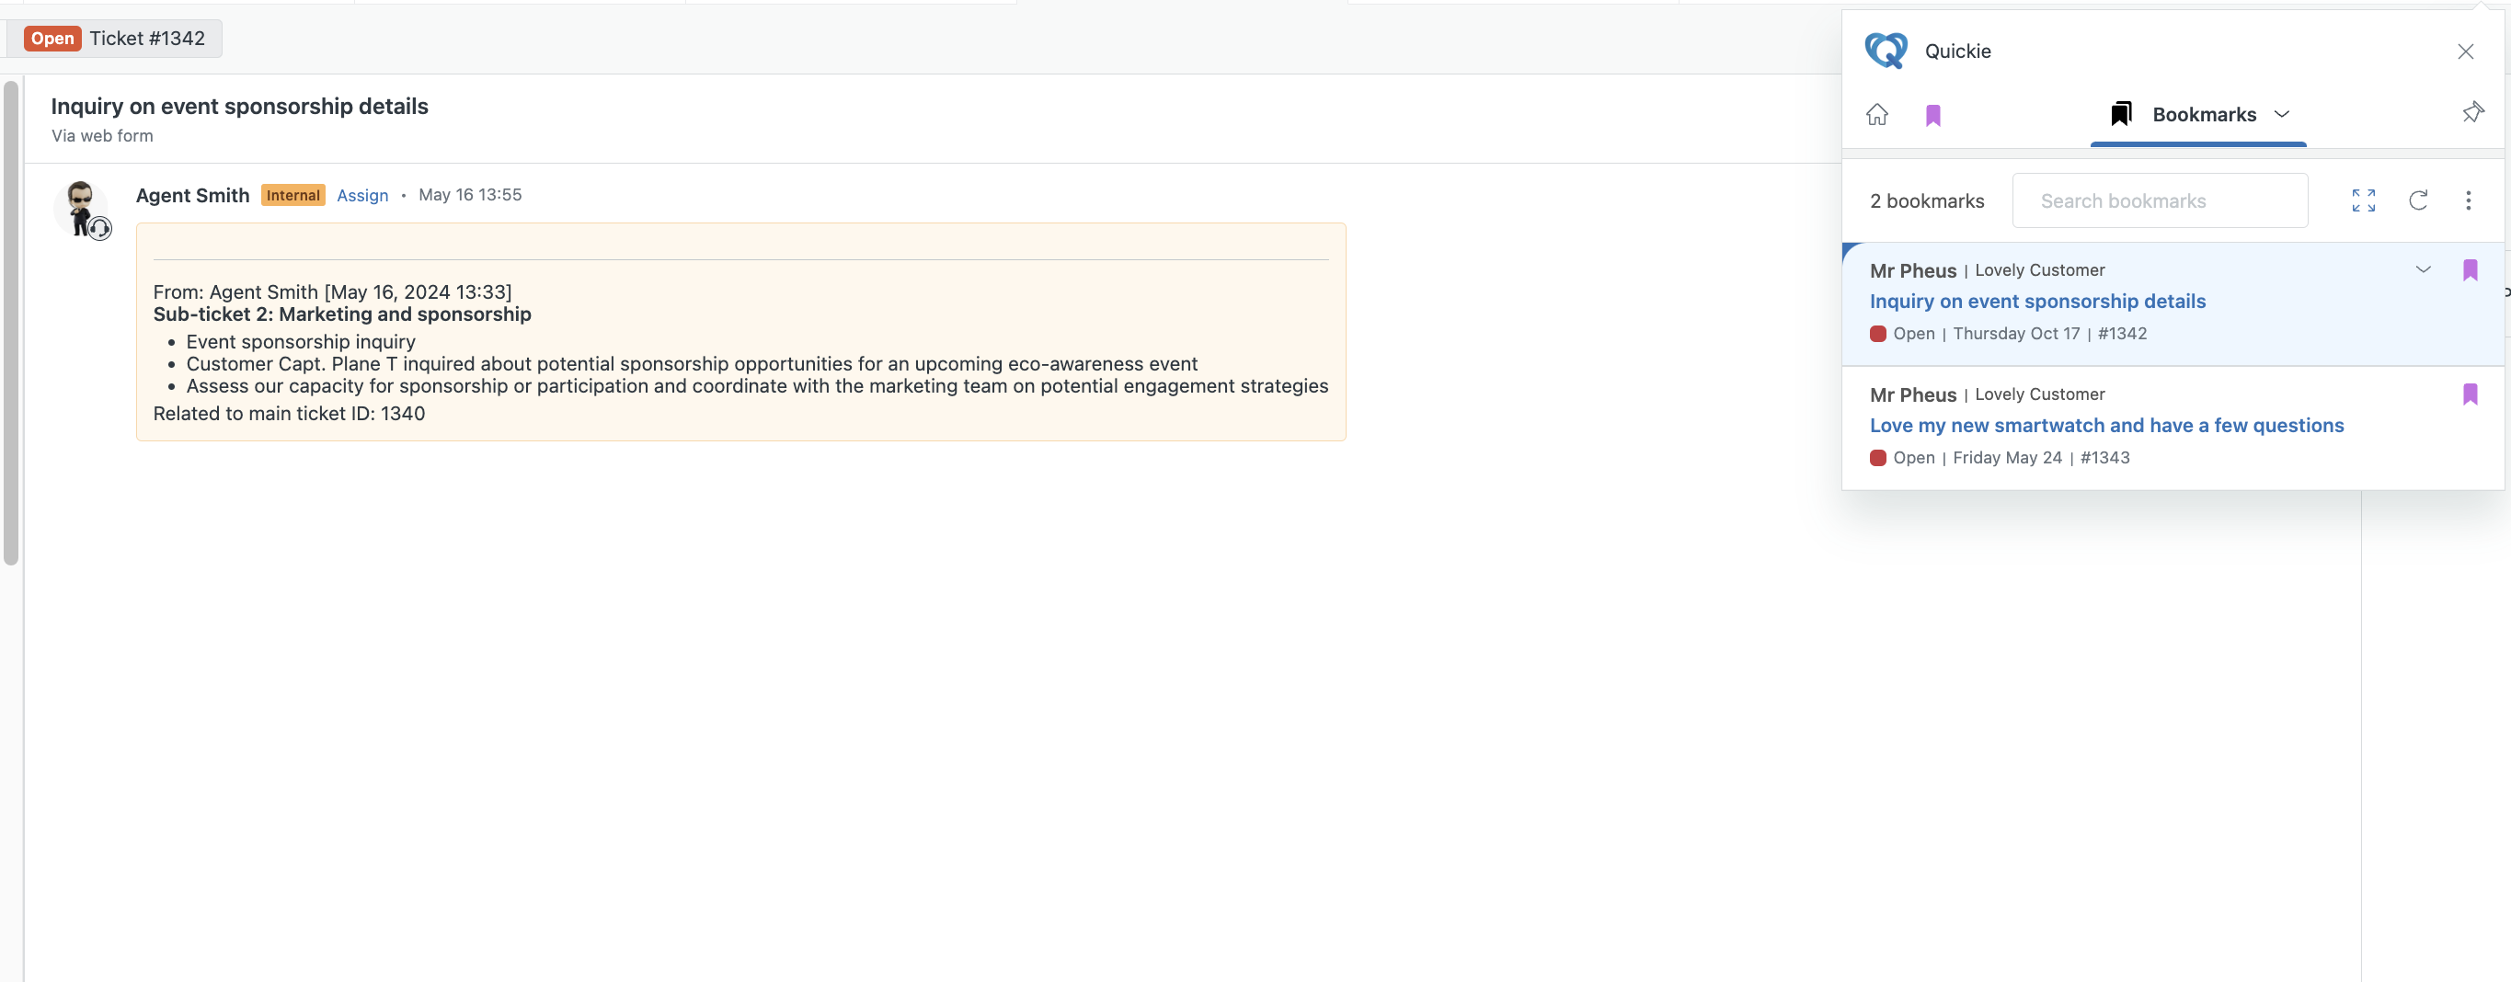This screenshot has height=982, width=2511.
Task: Click ticket title Inquiry on event sponsorship details
Action: tap(240, 106)
